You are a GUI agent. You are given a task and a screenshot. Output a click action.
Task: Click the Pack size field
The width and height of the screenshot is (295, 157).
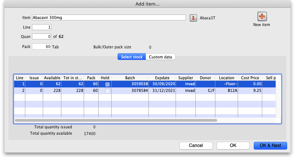[x=42, y=47]
